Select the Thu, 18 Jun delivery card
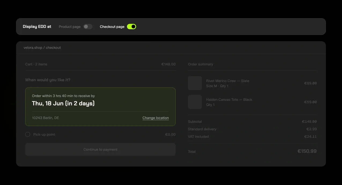Screen dimensions: 342x185 pyautogui.click(x=100, y=107)
